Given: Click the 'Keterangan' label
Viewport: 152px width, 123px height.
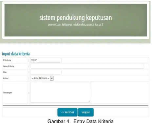Looking at the screenshot, I should tap(7, 92).
